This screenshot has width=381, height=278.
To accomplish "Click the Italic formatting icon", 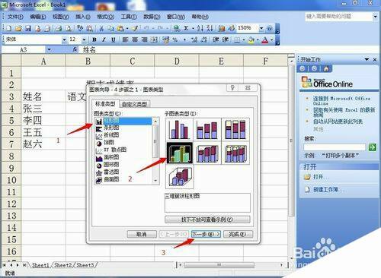I will tap(104, 39).
